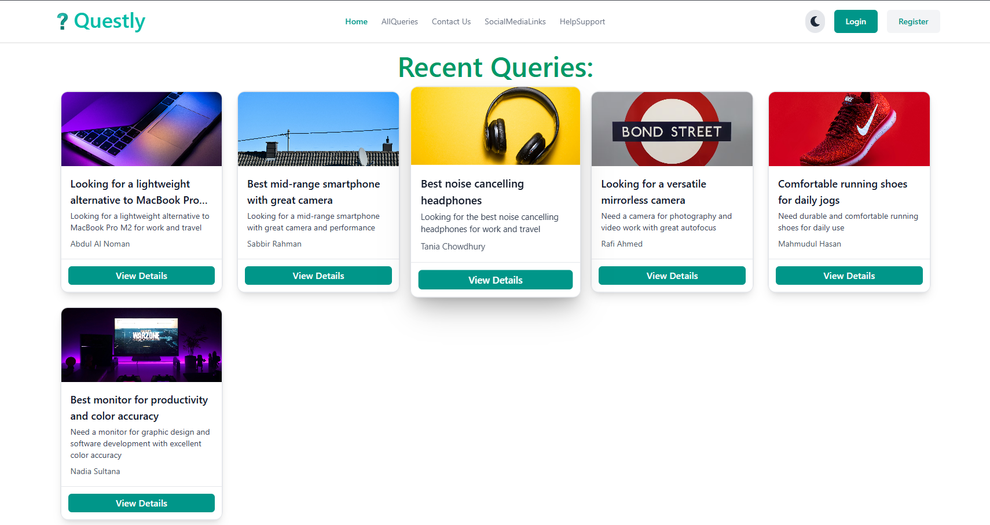Click the purple laptop keyboard thumbnail

(x=141, y=129)
